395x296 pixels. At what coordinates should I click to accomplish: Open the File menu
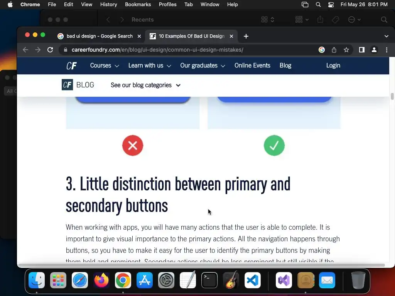click(52, 5)
